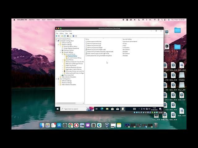This screenshot has width=198, height=148.
Task: Select Minimum password length policy
Action: pyautogui.click(x=95, y=47)
